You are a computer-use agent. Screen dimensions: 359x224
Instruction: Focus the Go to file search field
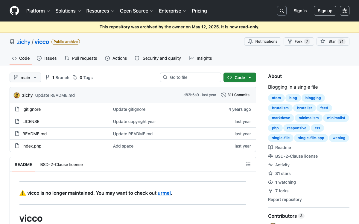[191, 77]
